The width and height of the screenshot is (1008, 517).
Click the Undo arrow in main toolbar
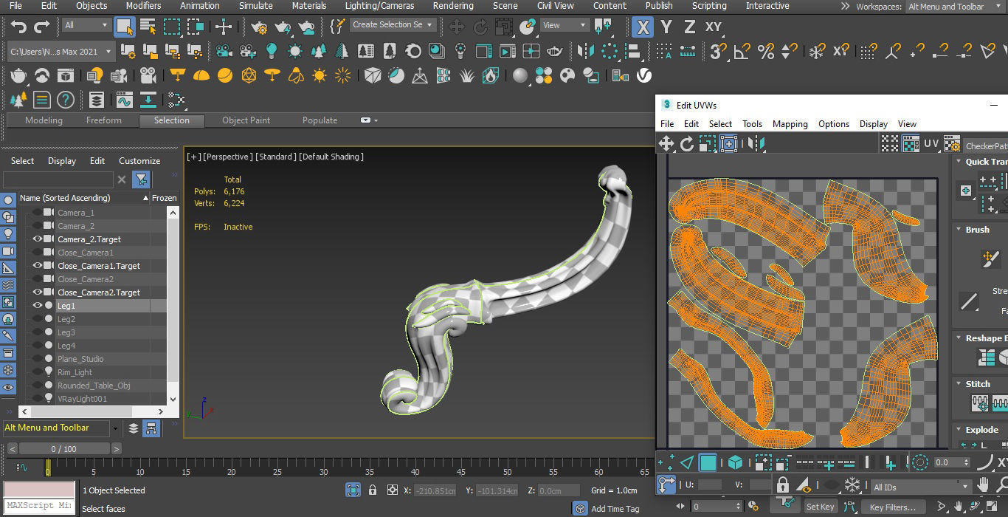(x=18, y=27)
